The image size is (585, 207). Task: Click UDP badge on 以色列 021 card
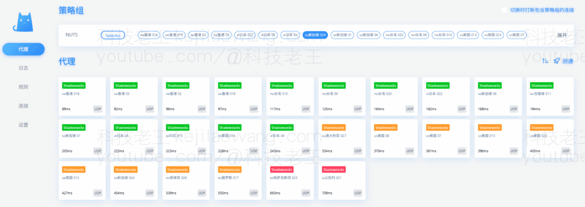point(358,193)
